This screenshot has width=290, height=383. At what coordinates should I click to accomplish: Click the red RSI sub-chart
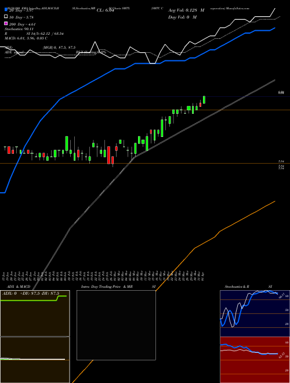click(255, 360)
